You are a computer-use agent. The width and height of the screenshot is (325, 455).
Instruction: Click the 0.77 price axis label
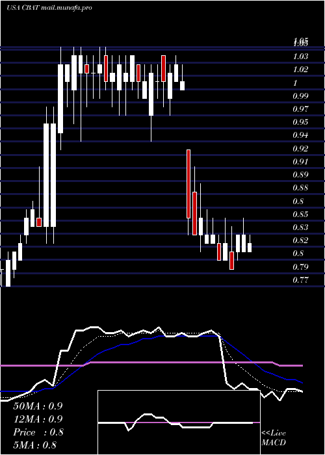click(300, 280)
